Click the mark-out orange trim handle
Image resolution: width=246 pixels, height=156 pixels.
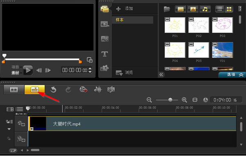coord(80,61)
